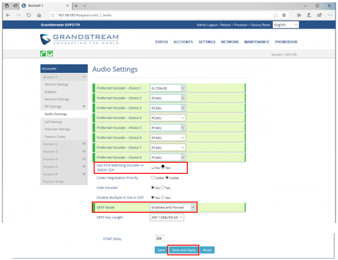This screenshot has height=260, width=338.
Task: Click the DTMF Delay input field
Action: [160, 239]
